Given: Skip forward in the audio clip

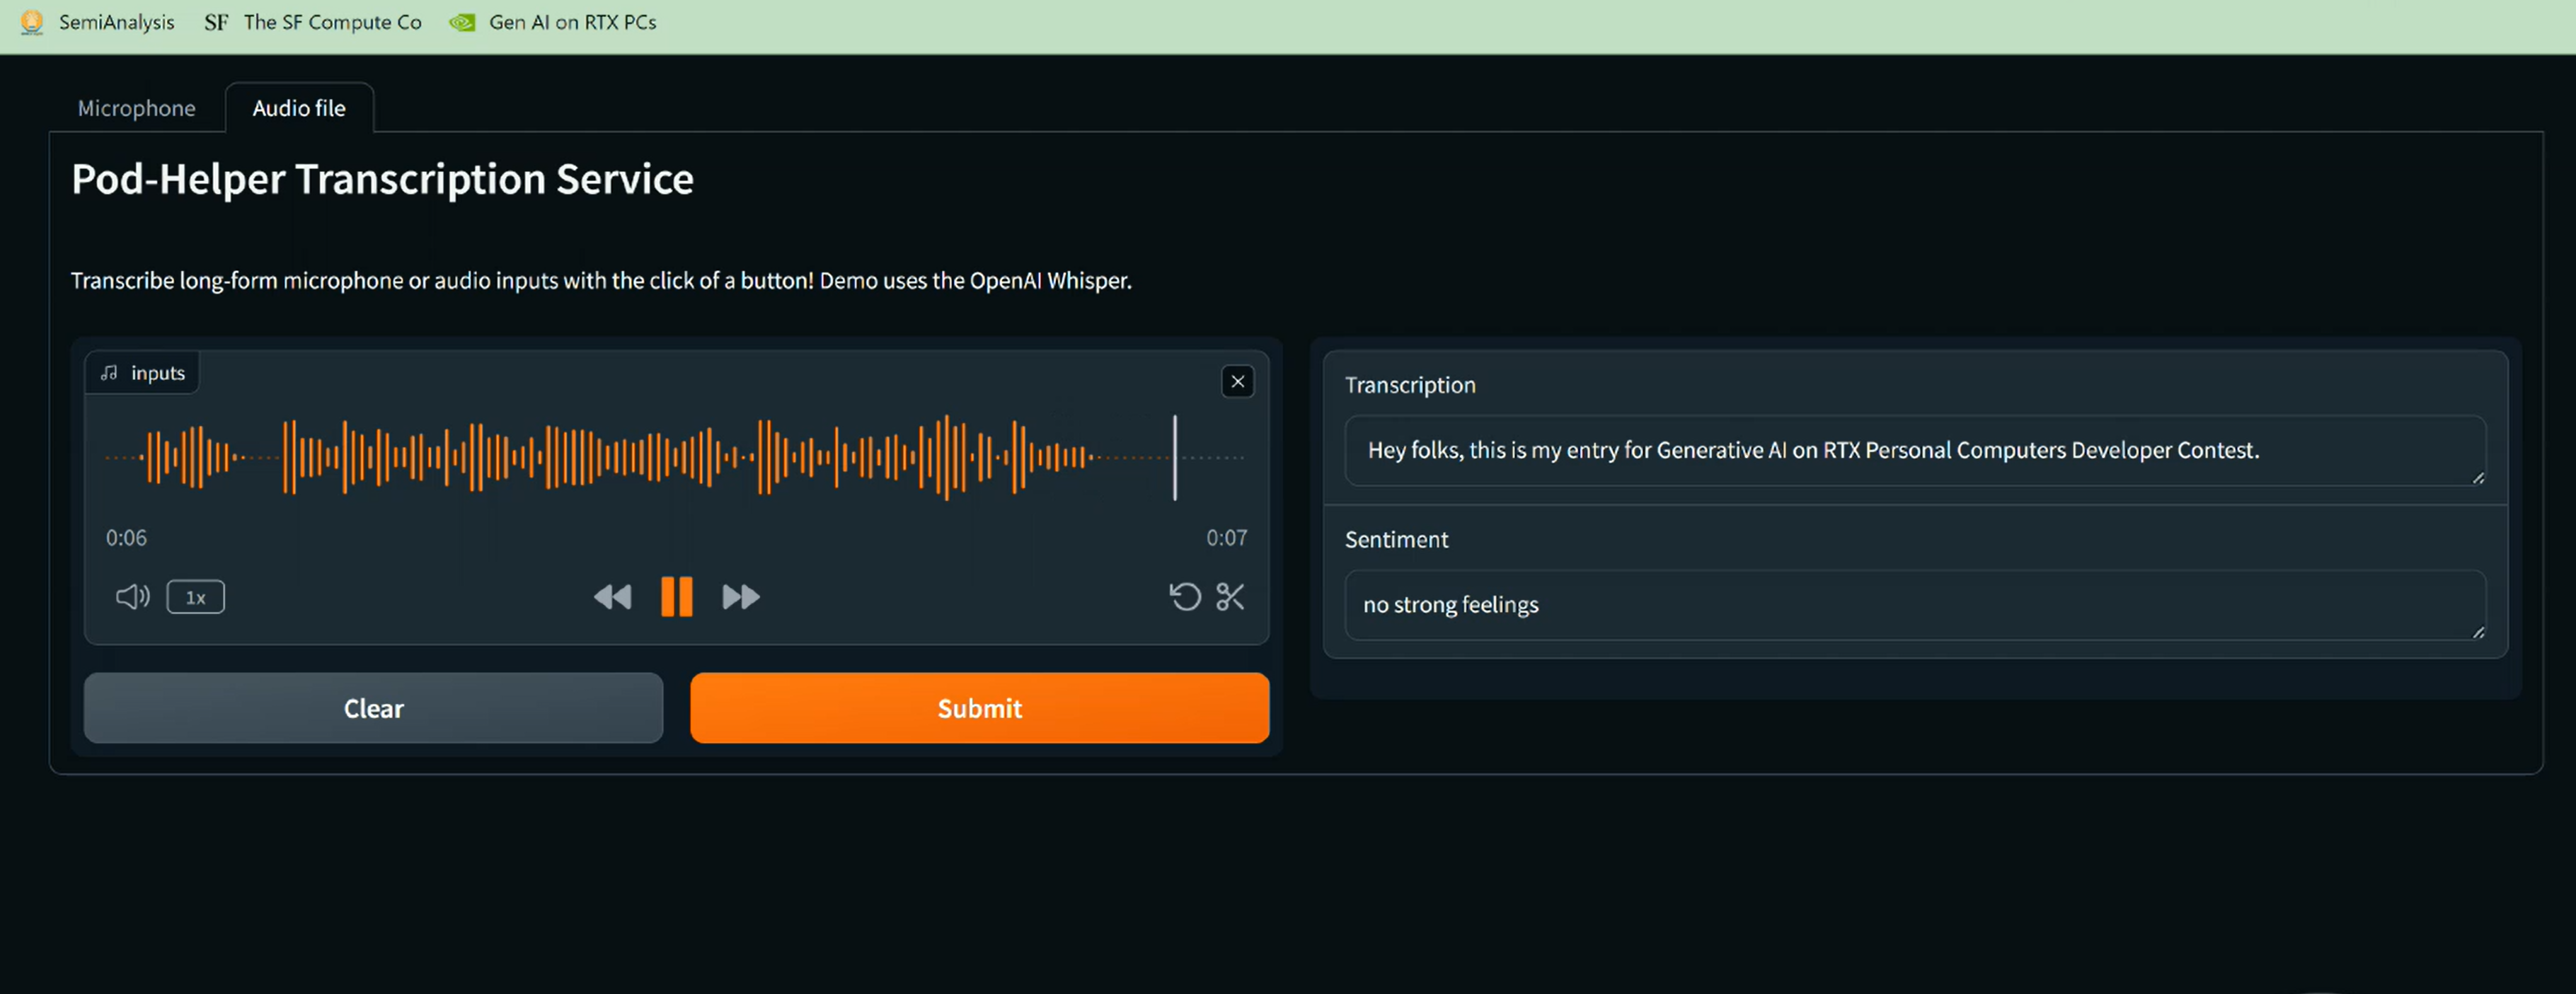Looking at the screenshot, I should pos(740,597).
